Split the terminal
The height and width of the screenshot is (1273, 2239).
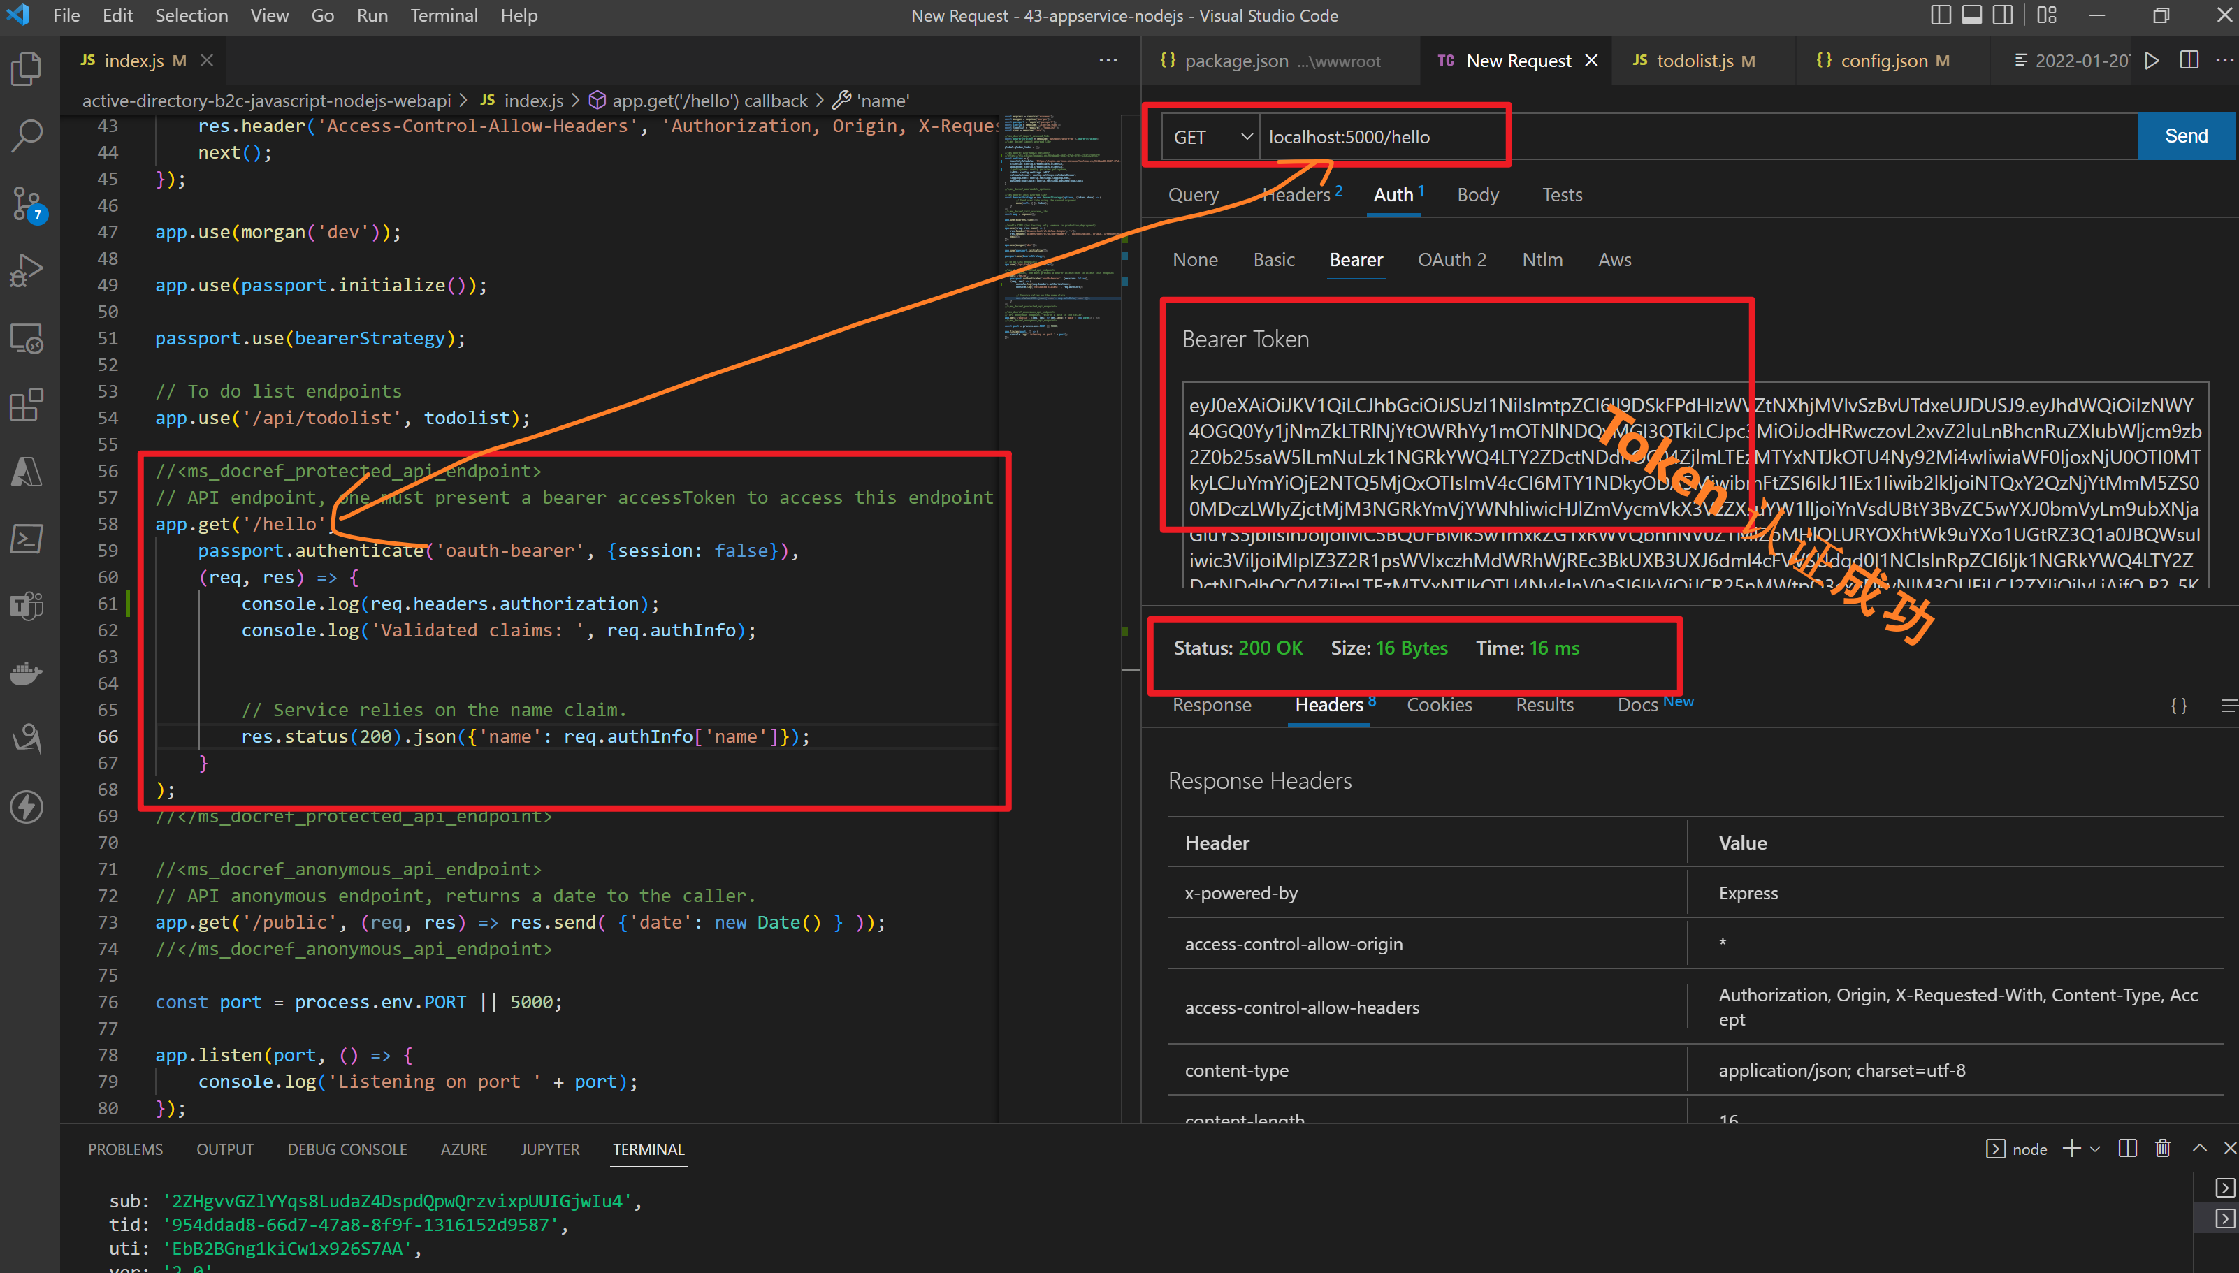click(2128, 1149)
